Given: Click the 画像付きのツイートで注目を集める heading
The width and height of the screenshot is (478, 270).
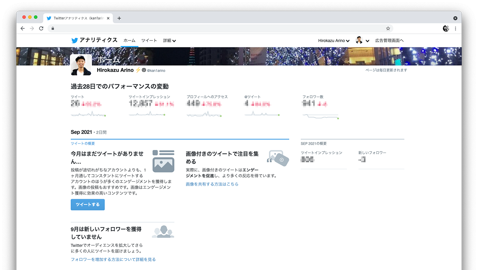Looking at the screenshot, I should point(222,157).
